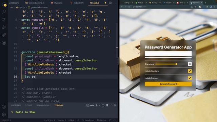Click UTF-8 encoding in the status bar
Viewport: 217px width, 122px height.
[72, 120]
